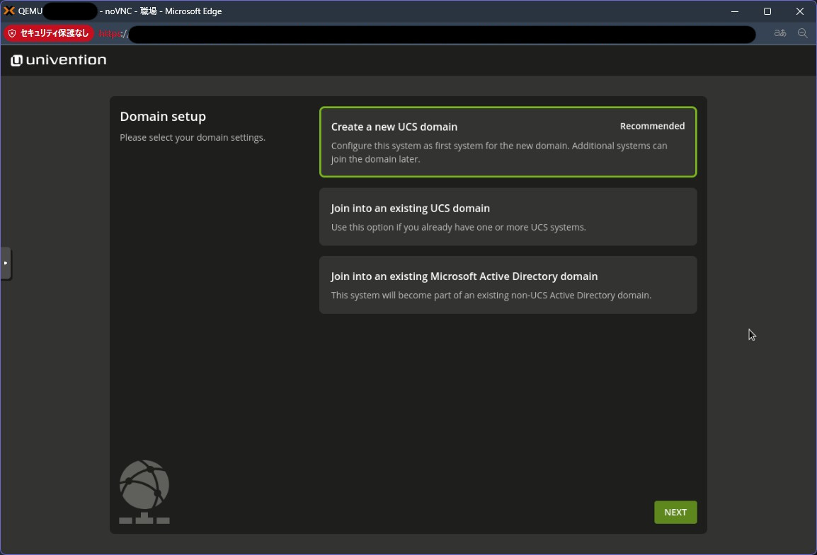Maximize the Edge window

[767, 11]
